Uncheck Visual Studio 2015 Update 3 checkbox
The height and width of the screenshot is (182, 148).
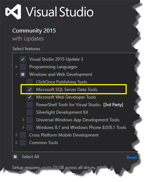tap(23, 59)
